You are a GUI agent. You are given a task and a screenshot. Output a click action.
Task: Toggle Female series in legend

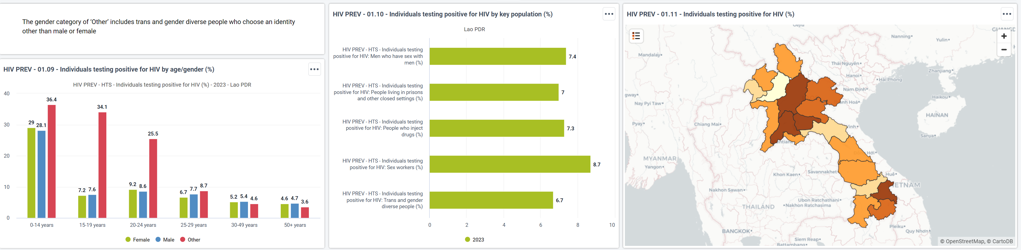pyautogui.click(x=138, y=240)
